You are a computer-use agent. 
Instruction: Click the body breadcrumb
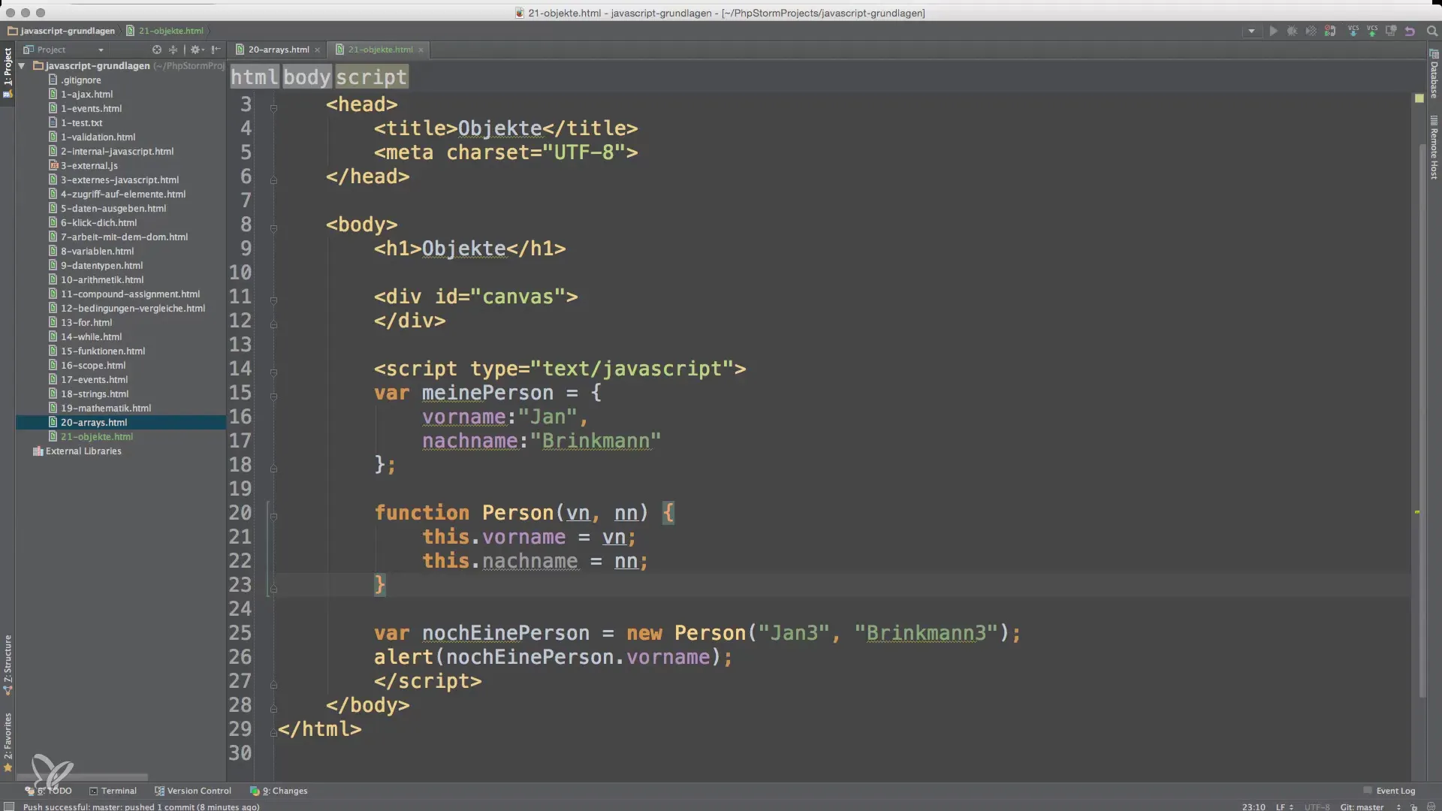(306, 77)
